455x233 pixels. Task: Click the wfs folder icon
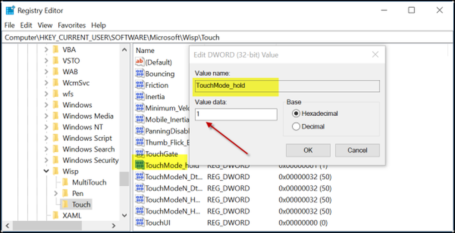coord(56,94)
